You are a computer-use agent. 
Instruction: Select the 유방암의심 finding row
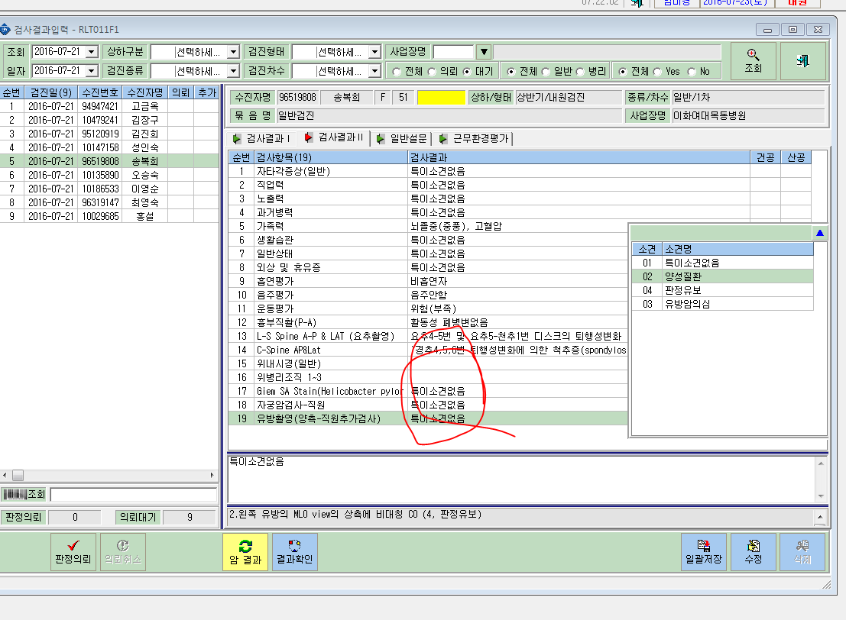(722, 304)
